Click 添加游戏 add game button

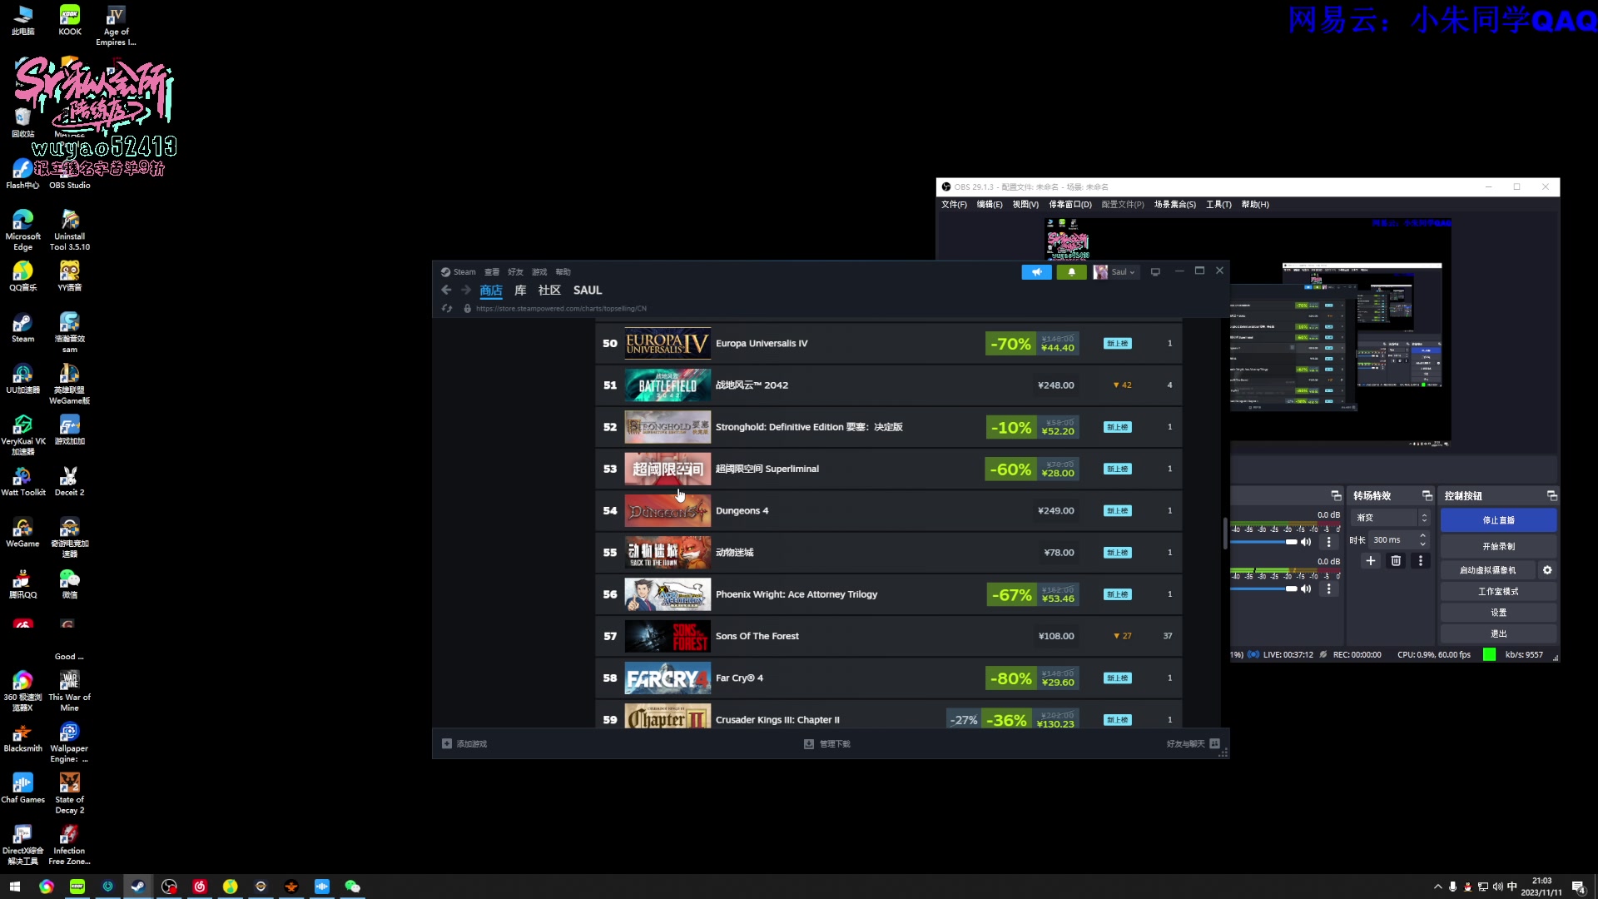tap(464, 744)
